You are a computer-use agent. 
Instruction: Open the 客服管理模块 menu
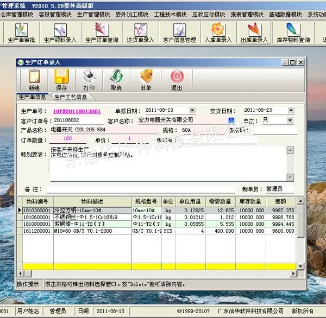(55, 14)
